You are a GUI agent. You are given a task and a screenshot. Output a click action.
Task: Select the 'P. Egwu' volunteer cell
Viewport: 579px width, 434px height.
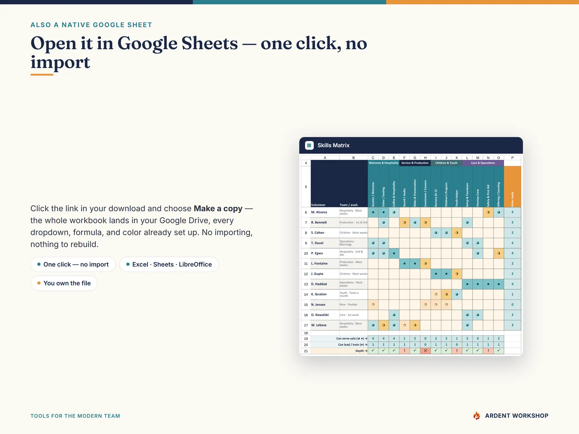coord(325,254)
